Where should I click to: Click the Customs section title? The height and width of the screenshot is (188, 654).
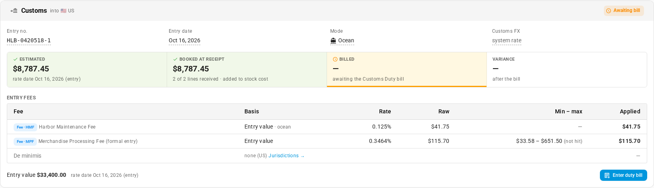pos(34,11)
